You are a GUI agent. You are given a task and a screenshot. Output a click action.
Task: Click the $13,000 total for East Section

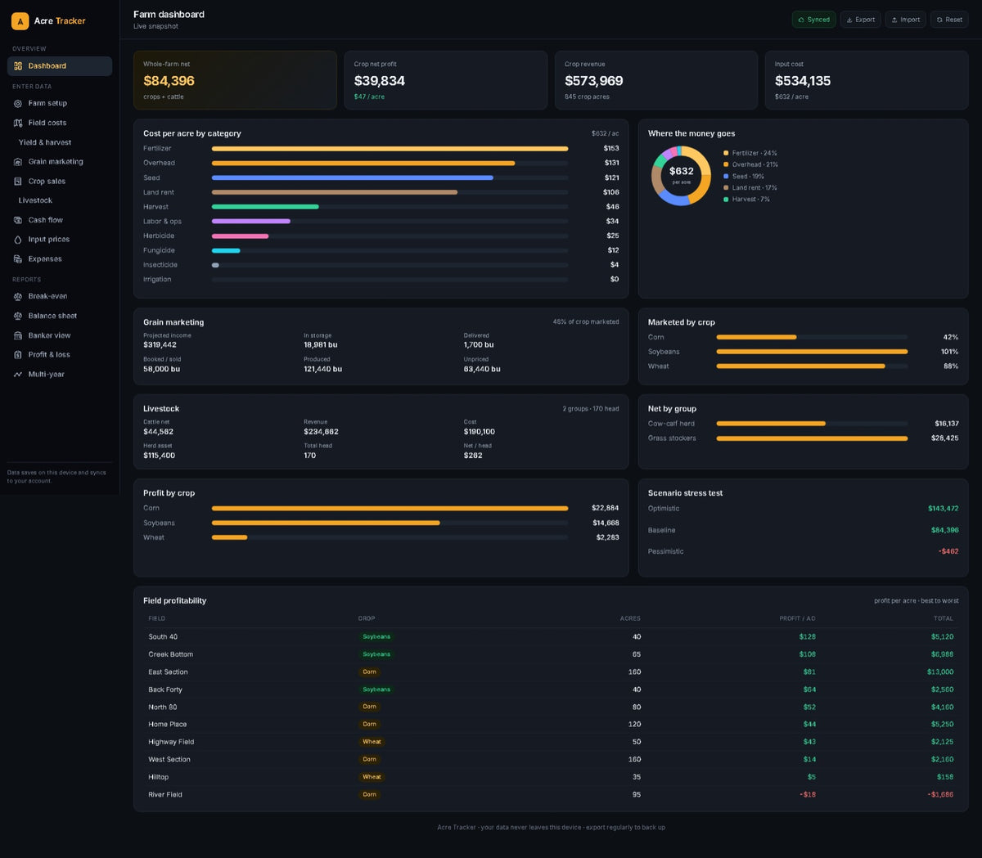click(940, 672)
